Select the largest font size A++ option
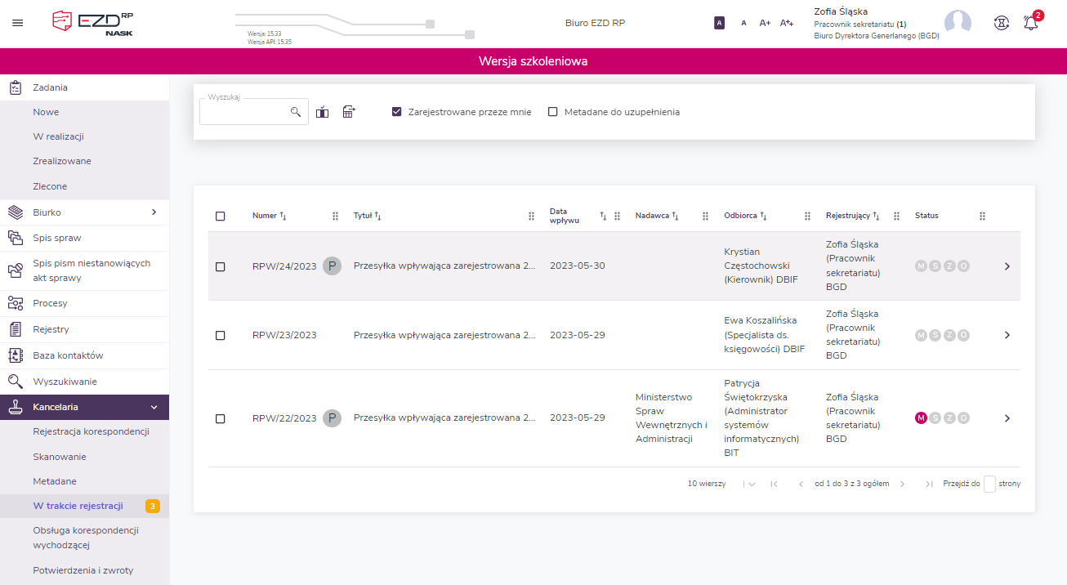1067x585 pixels. (786, 23)
